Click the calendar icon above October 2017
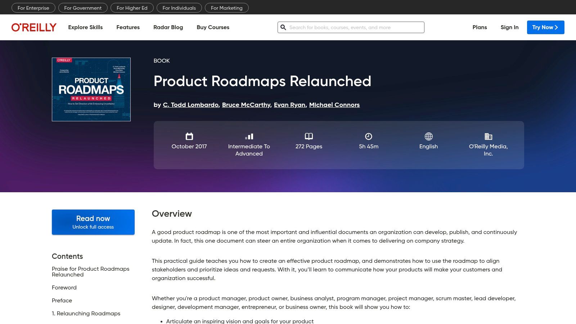 tap(189, 136)
